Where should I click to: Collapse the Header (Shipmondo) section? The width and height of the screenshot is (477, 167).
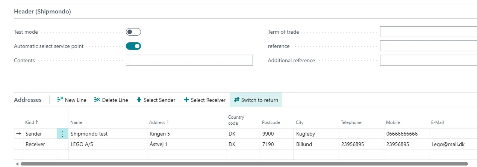coord(42,12)
